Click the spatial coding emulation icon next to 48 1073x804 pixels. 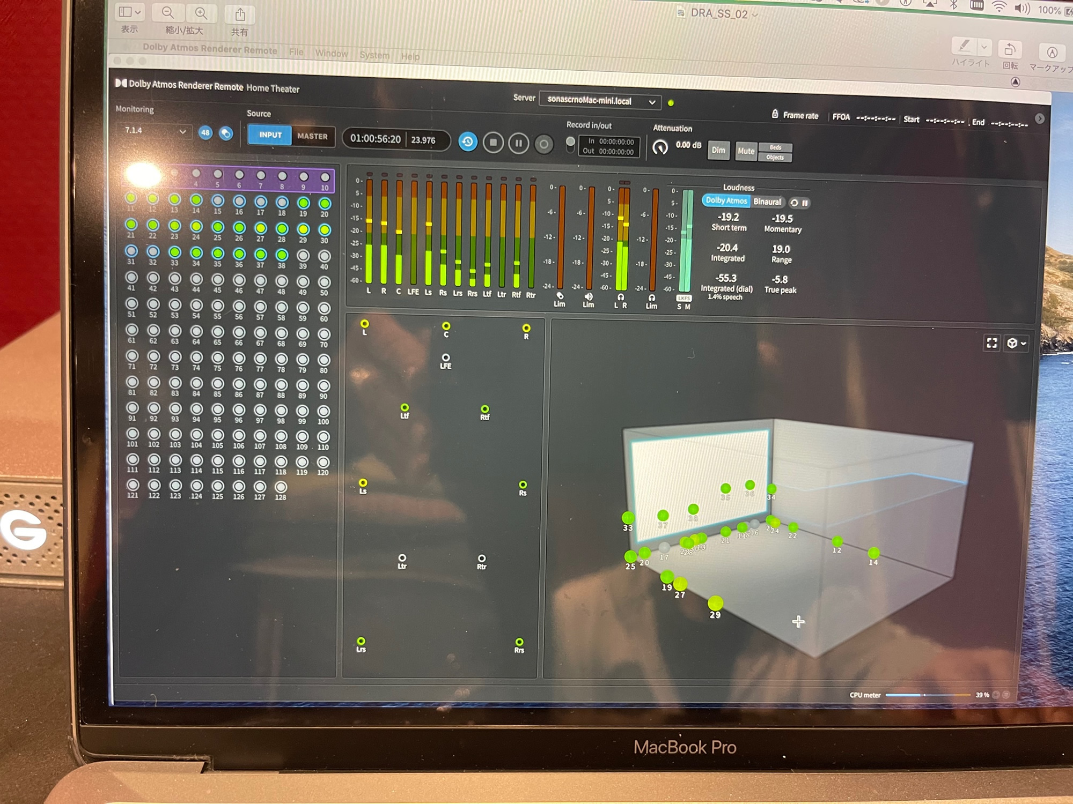tap(226, 133)
